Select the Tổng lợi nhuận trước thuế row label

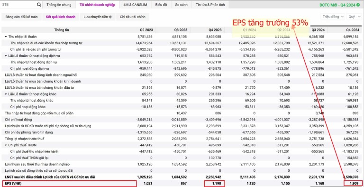tap(25, 139)
